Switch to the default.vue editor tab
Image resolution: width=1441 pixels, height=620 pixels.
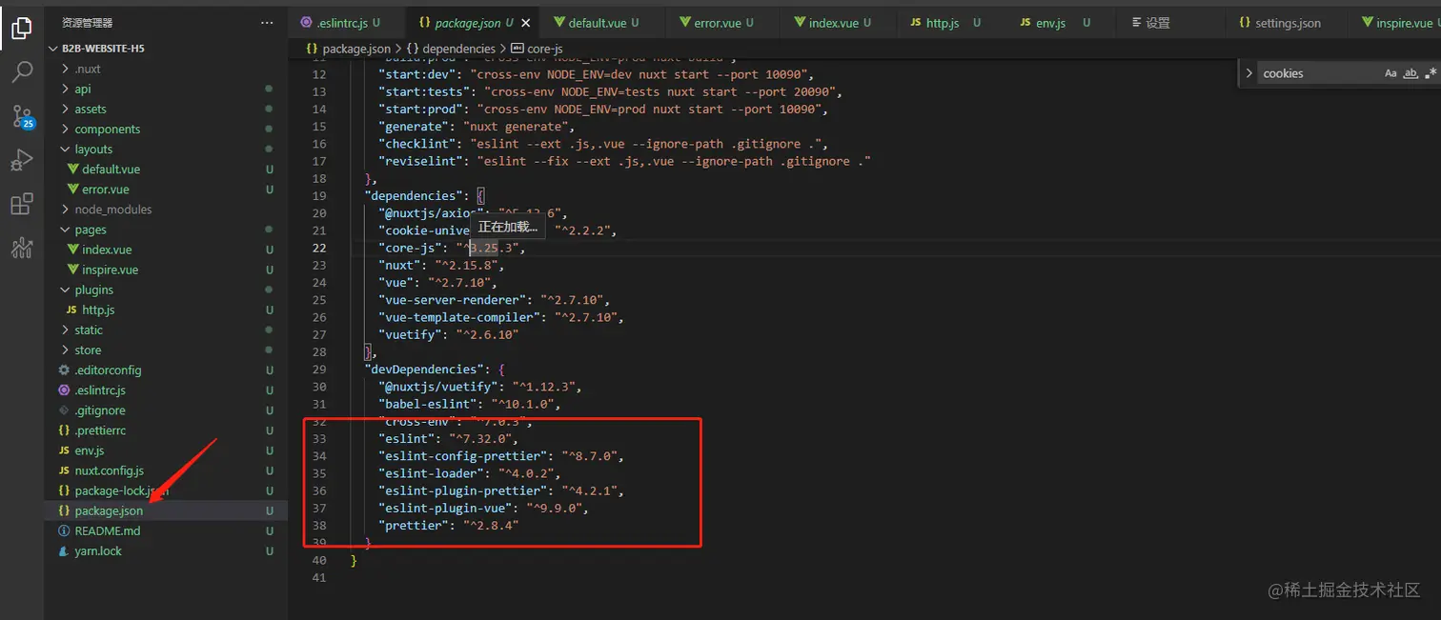pos(602,23)
